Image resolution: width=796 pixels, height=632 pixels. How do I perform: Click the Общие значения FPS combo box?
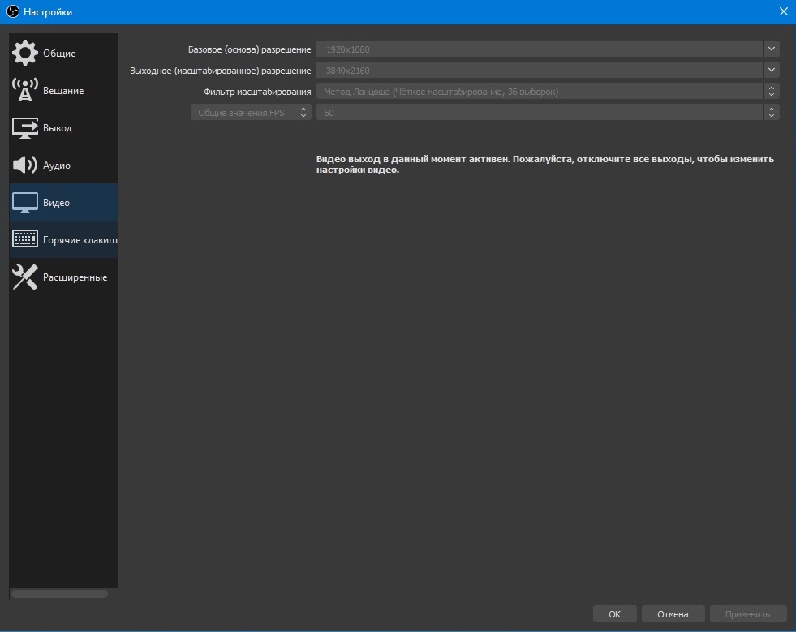click(251, 113)
